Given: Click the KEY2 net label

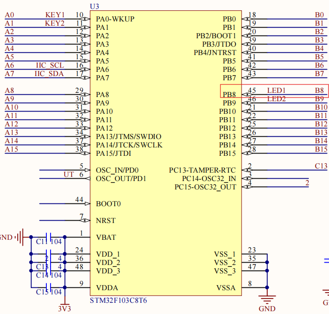Looking at the screenshot, I should [x=55, y=23].
